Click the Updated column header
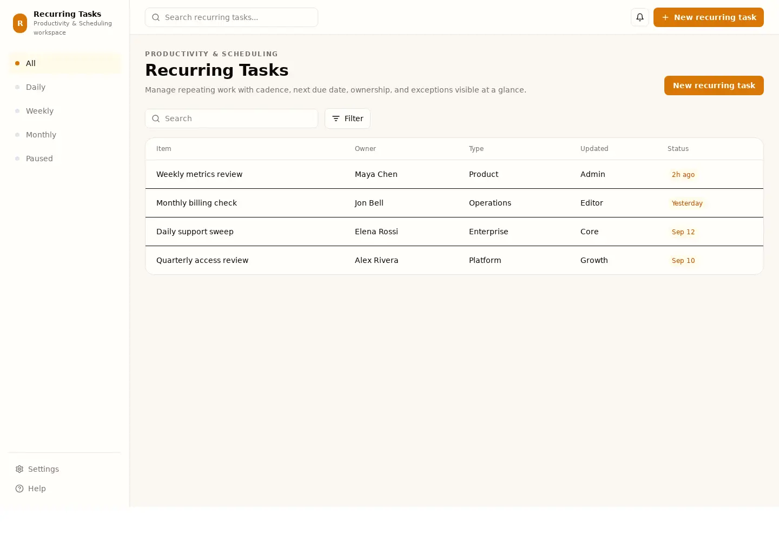 pyautogui.click(x=595, y=149)
